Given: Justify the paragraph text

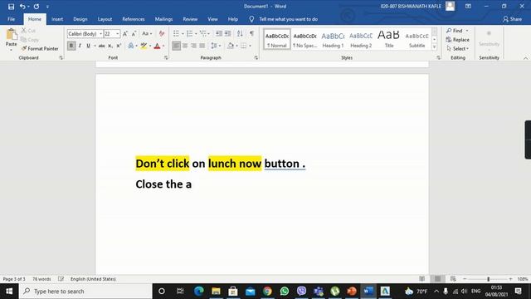Looking at the screenshot, I should [202, 46].
